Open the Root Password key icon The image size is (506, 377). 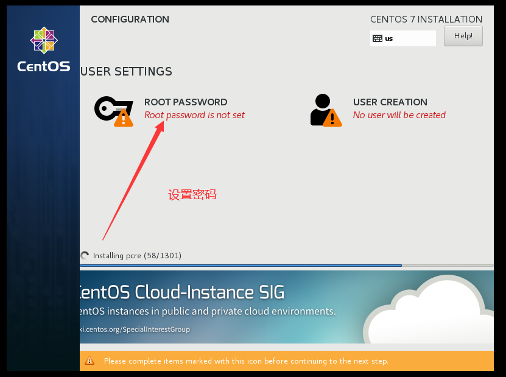click(114, 111)
